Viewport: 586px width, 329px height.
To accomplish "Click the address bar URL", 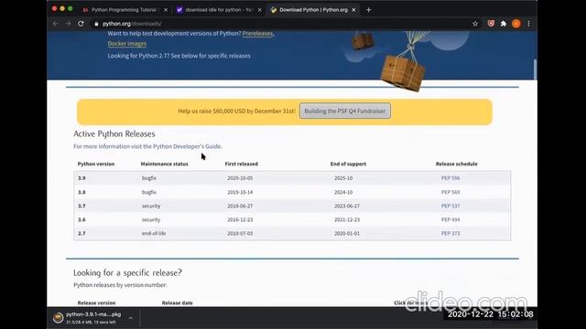I will coord(132,24).
